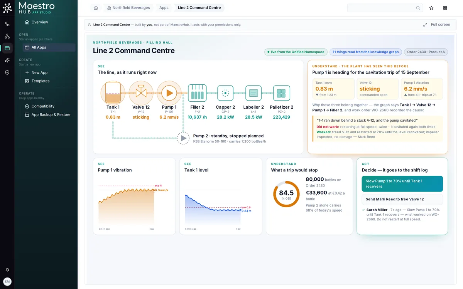Viewport: 463px width, 289px height.
Task: Click the 28.5 kW Labeller value
Action: click(x=253, y=117)
